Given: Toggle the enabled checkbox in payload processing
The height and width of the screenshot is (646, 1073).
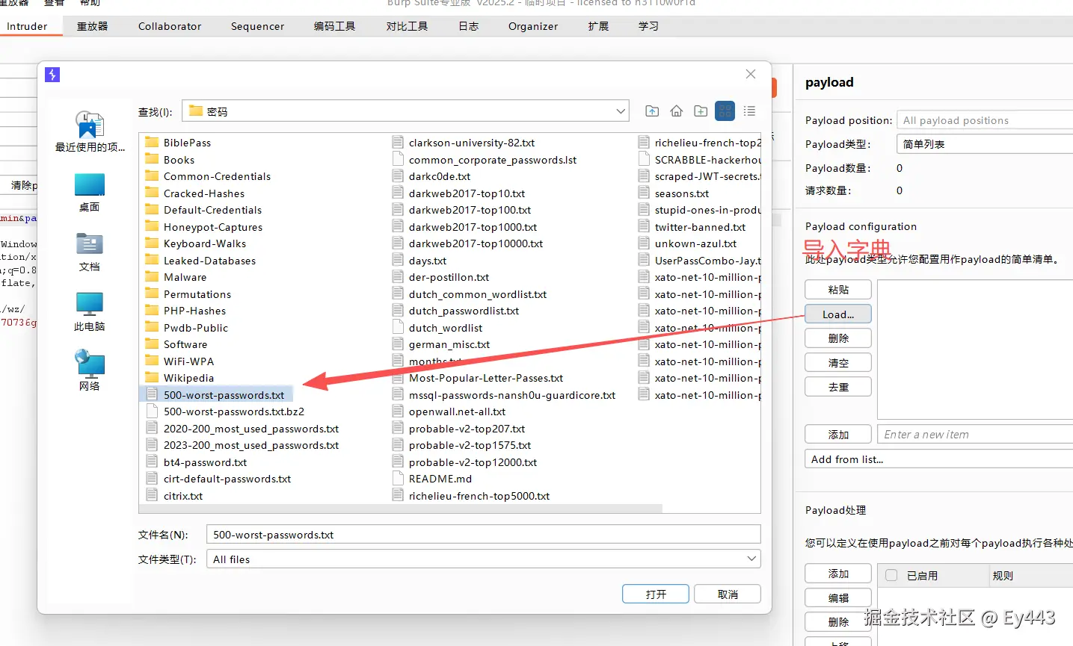Looking at the screenshot, I should tap(891, 575).
